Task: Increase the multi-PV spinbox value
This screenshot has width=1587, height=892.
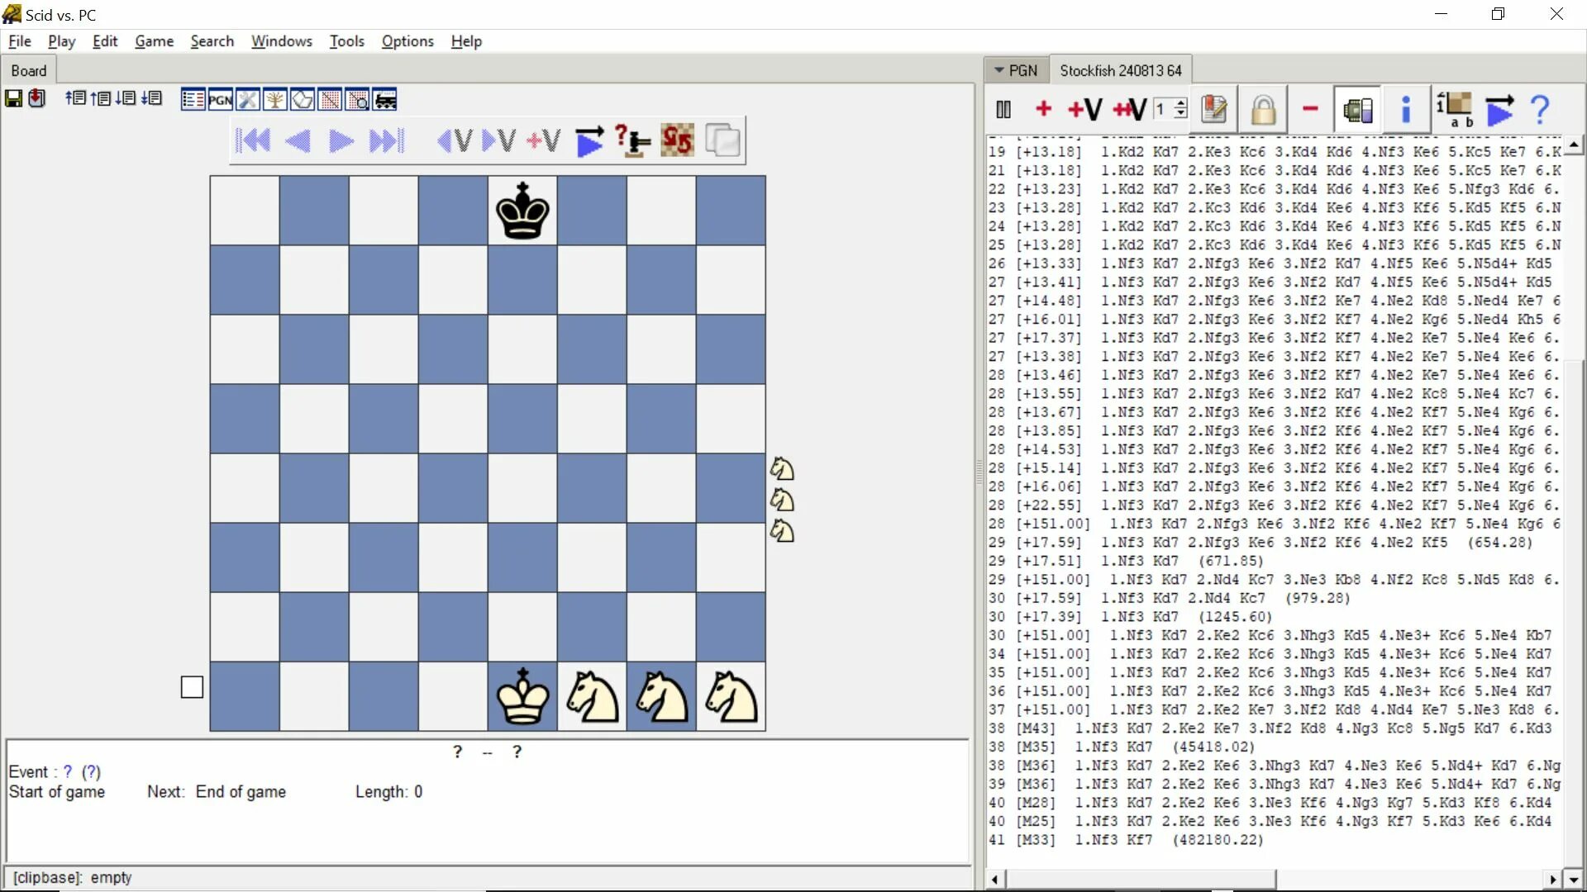Action: pos(1180,104)
